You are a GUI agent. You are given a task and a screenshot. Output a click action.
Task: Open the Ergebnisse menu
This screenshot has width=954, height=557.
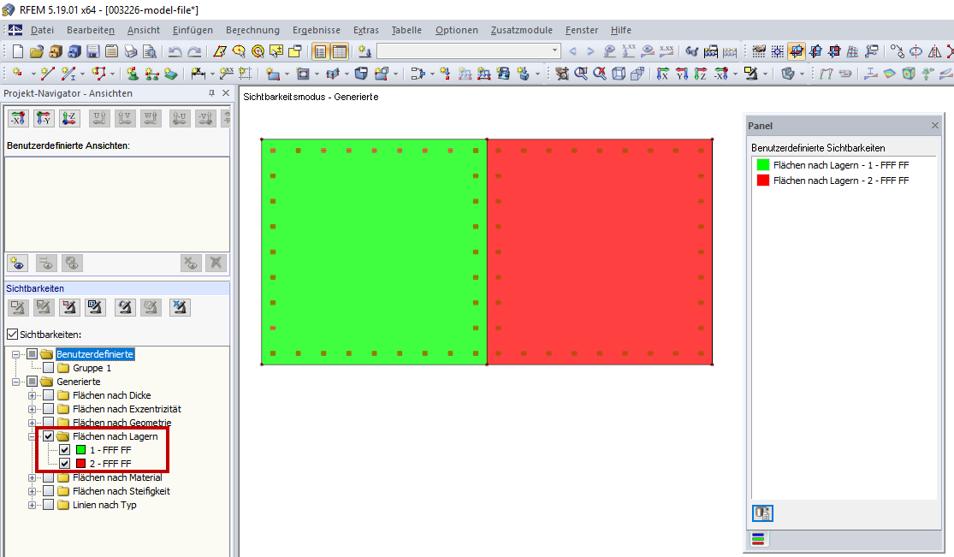(316, 30)
